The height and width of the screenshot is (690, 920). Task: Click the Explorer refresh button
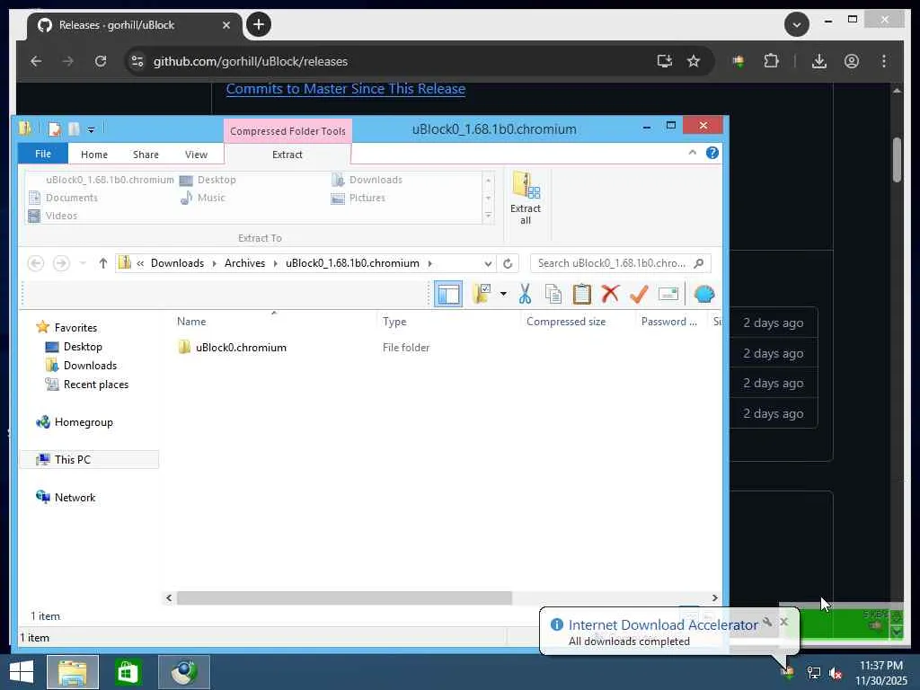click(509, 263)
